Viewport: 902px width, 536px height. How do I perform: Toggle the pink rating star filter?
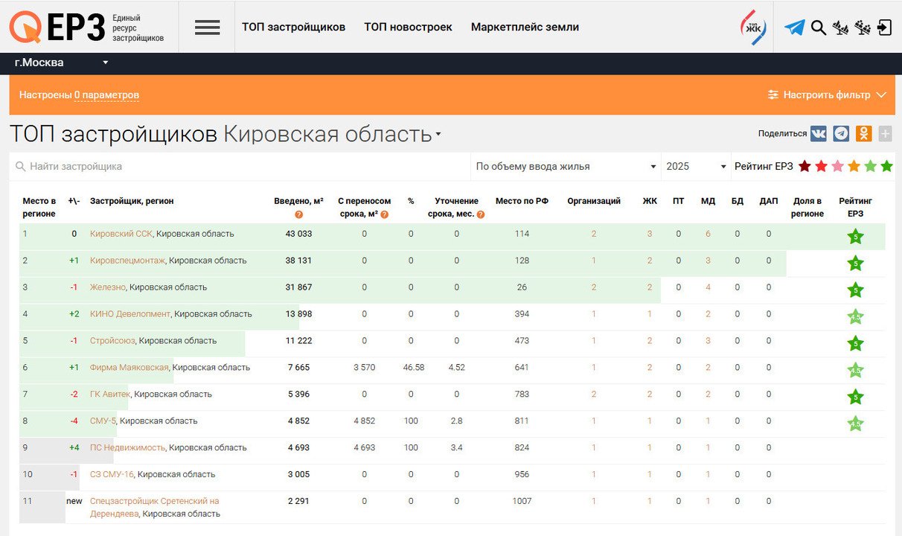pos(837,167)
